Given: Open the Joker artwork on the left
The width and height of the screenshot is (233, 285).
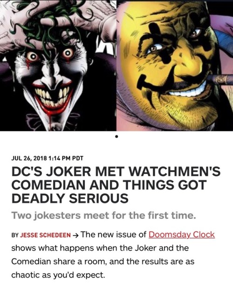Looking at the screenshot, I should [58, 66].
